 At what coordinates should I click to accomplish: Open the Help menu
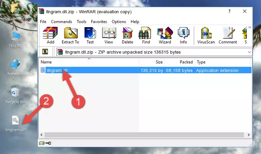[x=135, y=22]
